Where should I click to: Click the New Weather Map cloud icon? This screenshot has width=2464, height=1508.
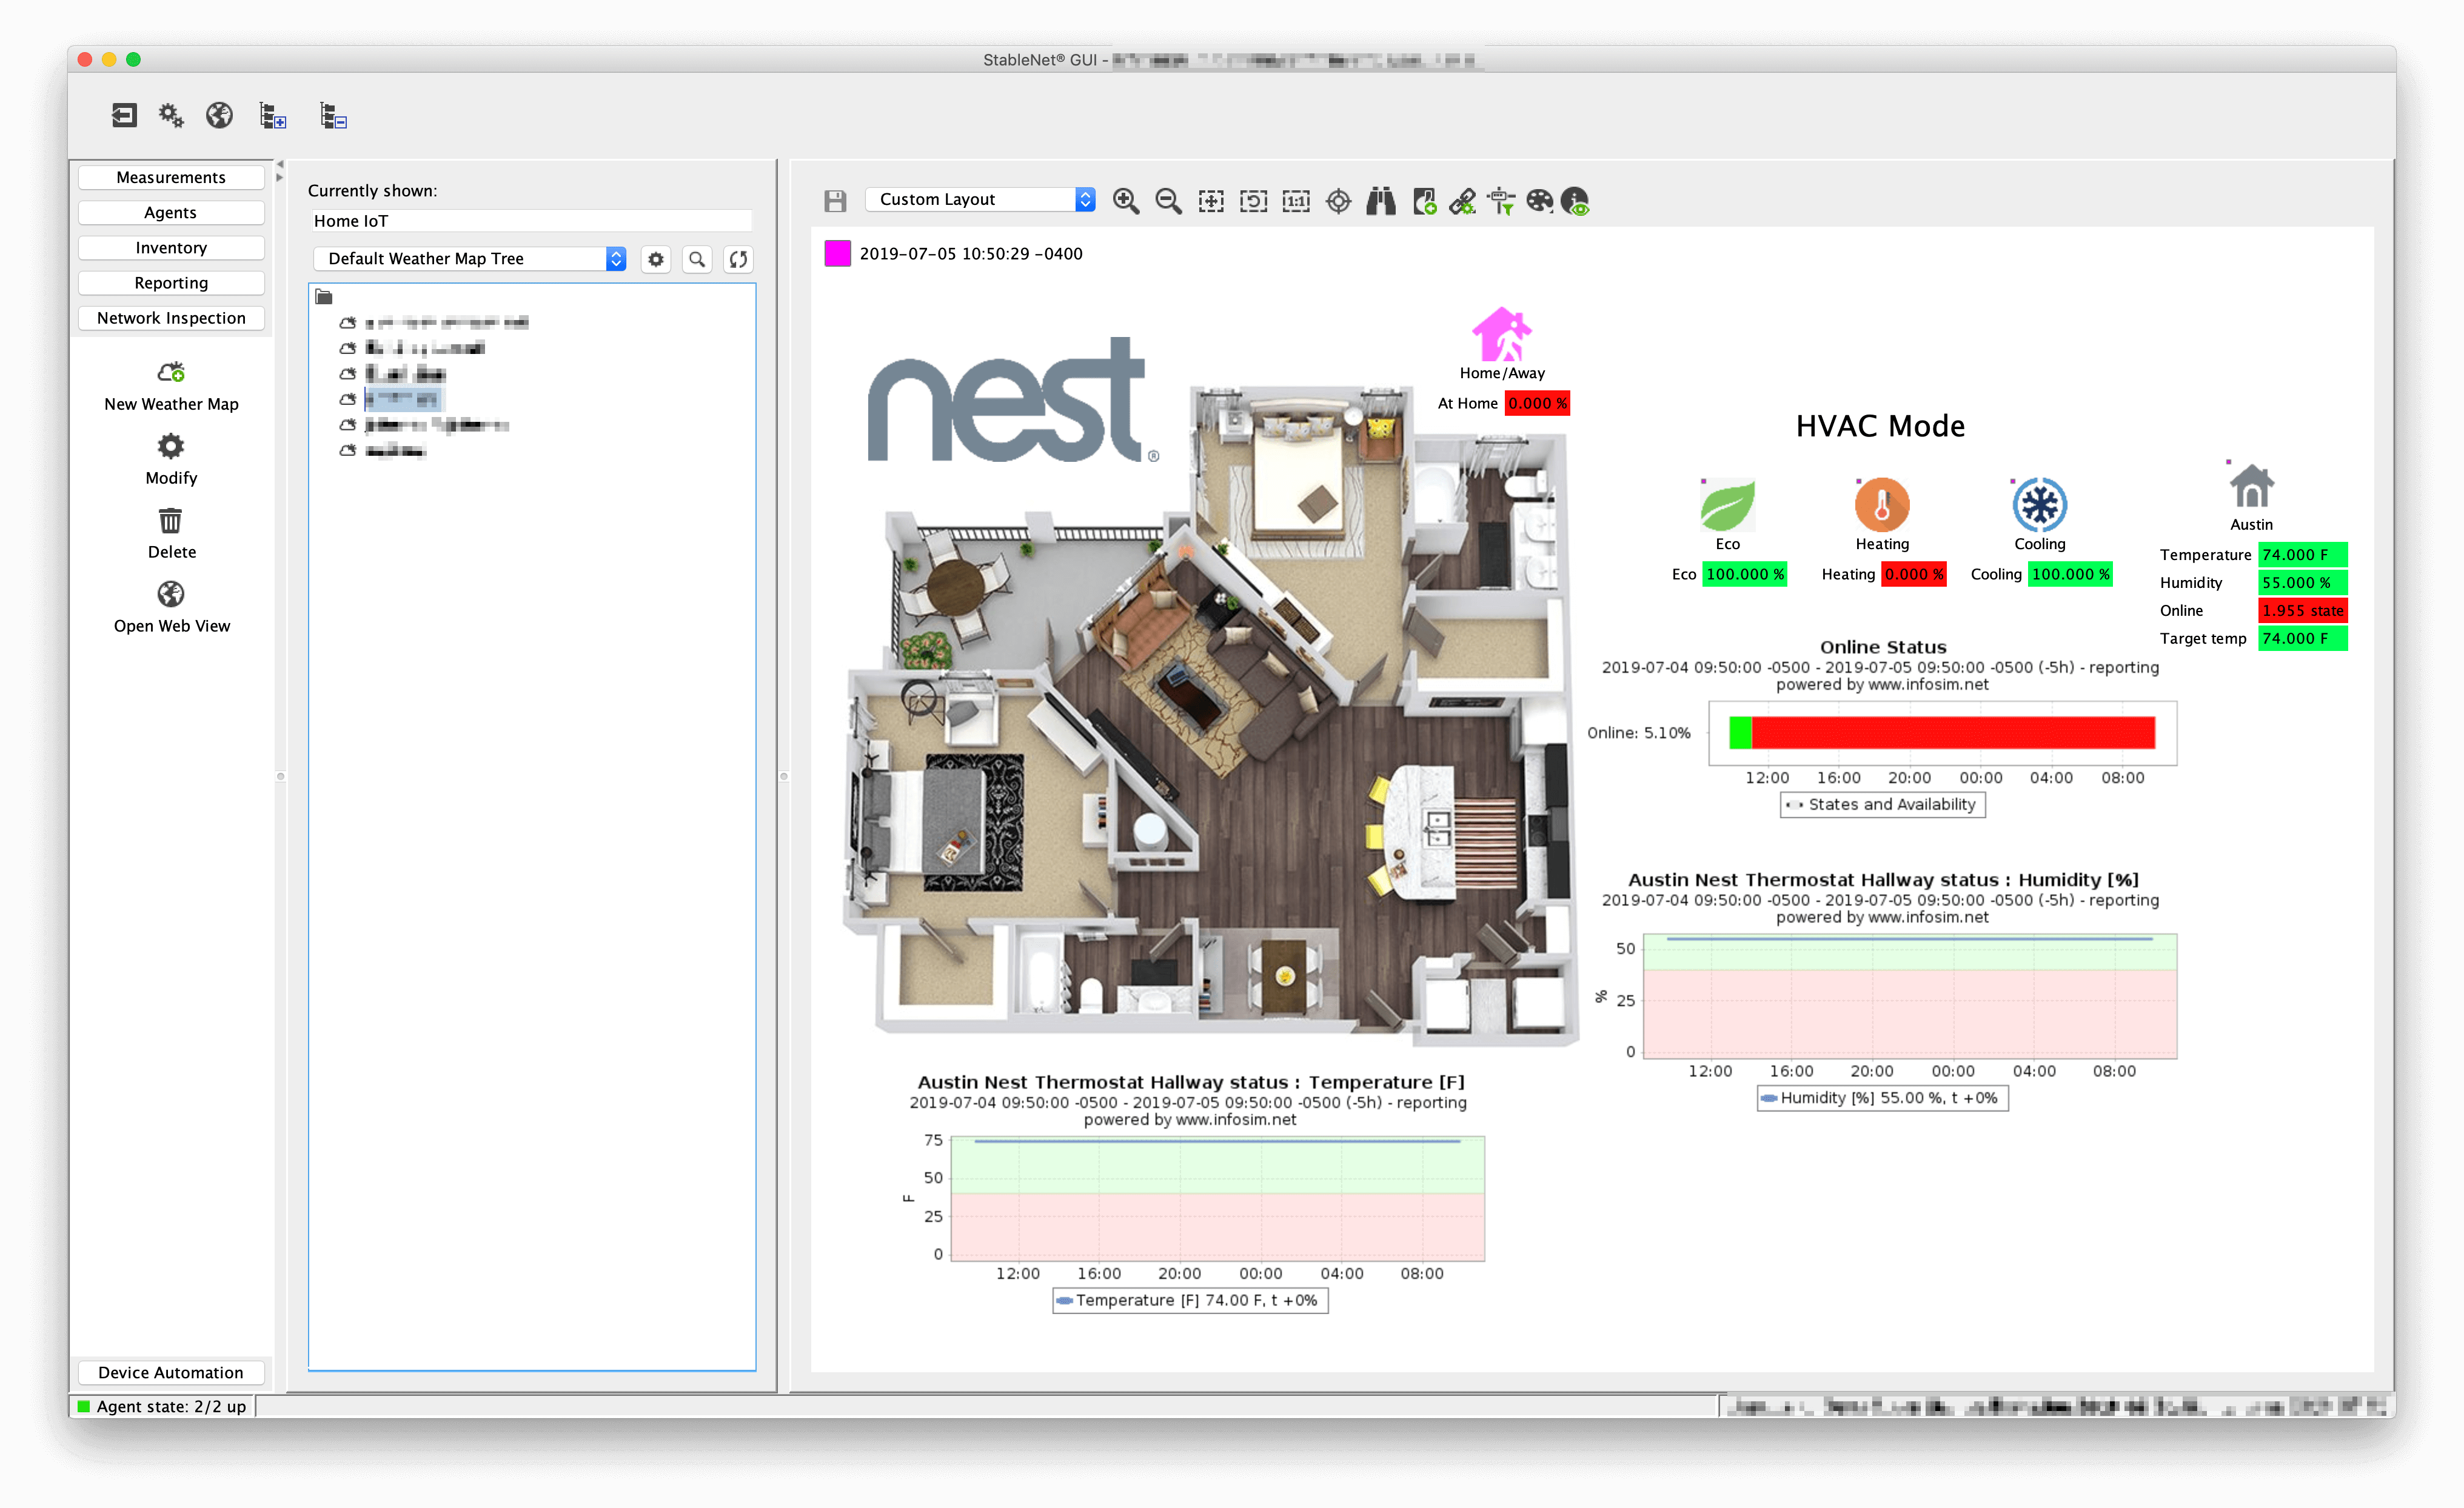tap(171, 372)
